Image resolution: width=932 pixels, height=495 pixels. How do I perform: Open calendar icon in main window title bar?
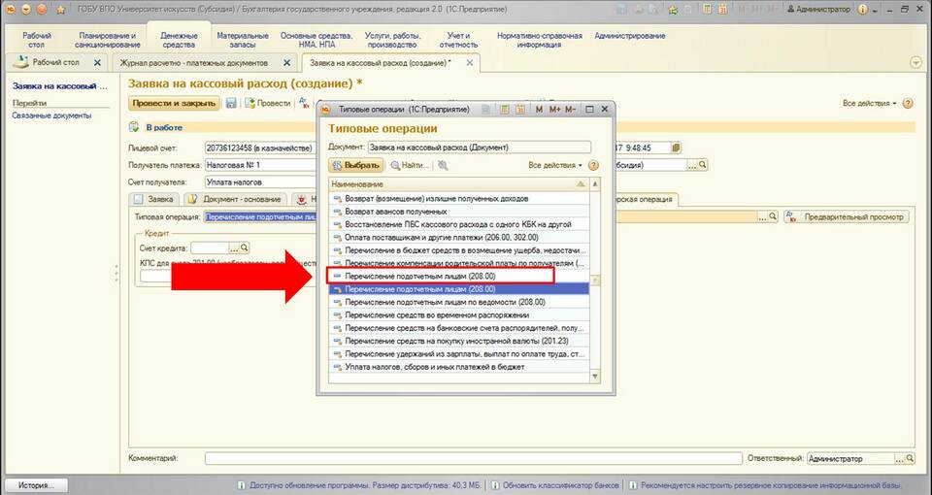click(x=723, y=10)
